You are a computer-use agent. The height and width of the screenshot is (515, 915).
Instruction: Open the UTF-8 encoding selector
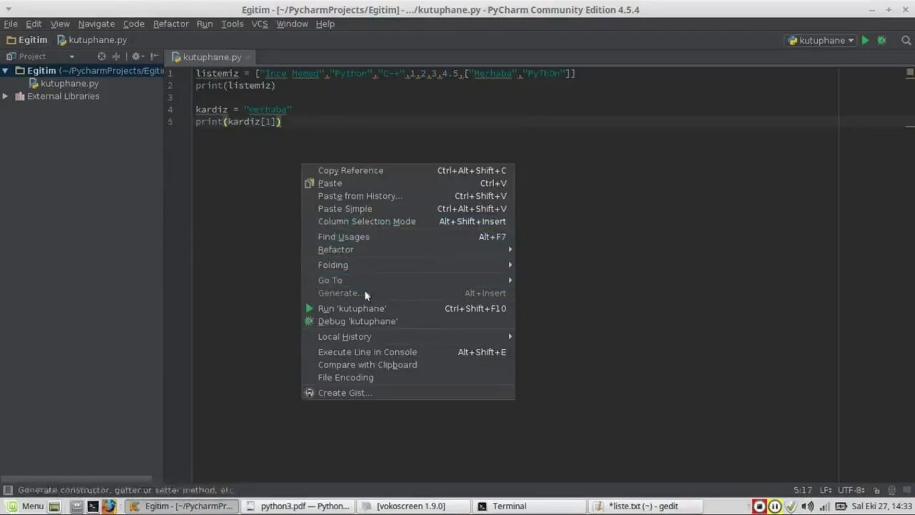tap(852, 490)
